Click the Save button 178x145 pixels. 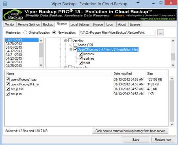tap(136, 139)
